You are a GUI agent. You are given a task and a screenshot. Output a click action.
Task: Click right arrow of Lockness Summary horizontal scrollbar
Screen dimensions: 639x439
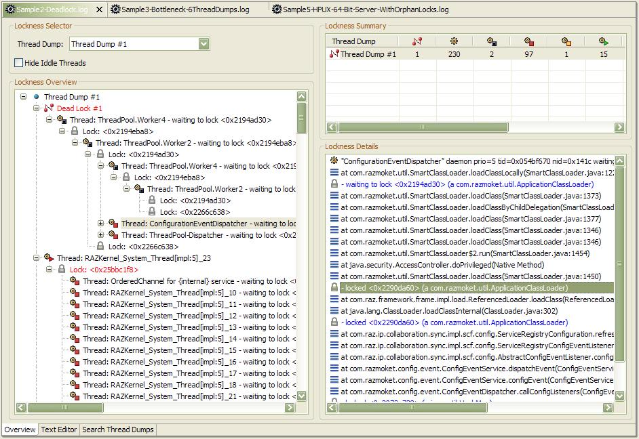click(x=619, y=127)
